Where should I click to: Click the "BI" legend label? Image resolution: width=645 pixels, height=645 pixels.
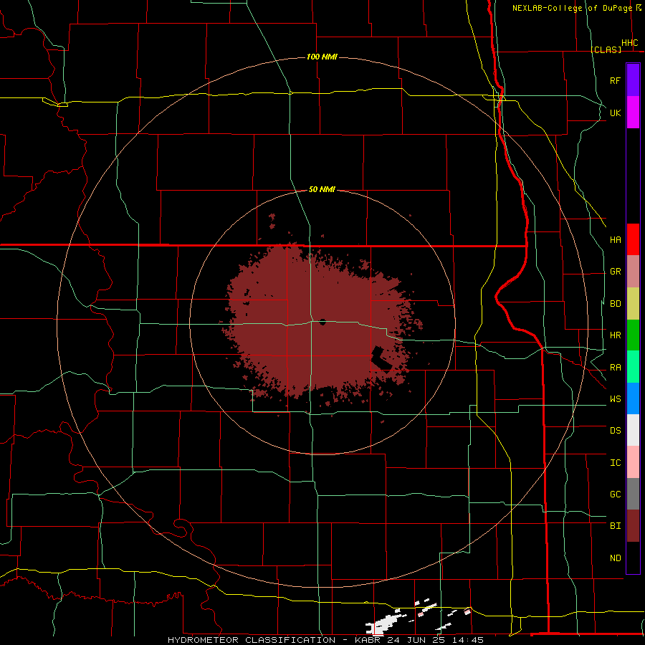point(615,526)
